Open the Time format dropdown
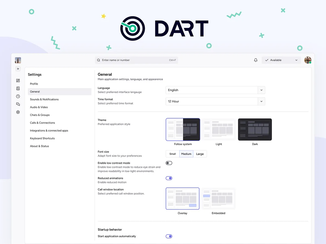The height and width of the screenshot is (244, 326). point(215,101)
